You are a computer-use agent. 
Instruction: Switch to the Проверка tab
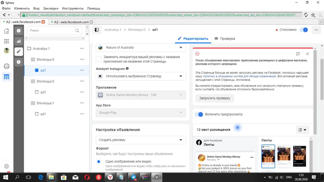[x=225, y=39]
